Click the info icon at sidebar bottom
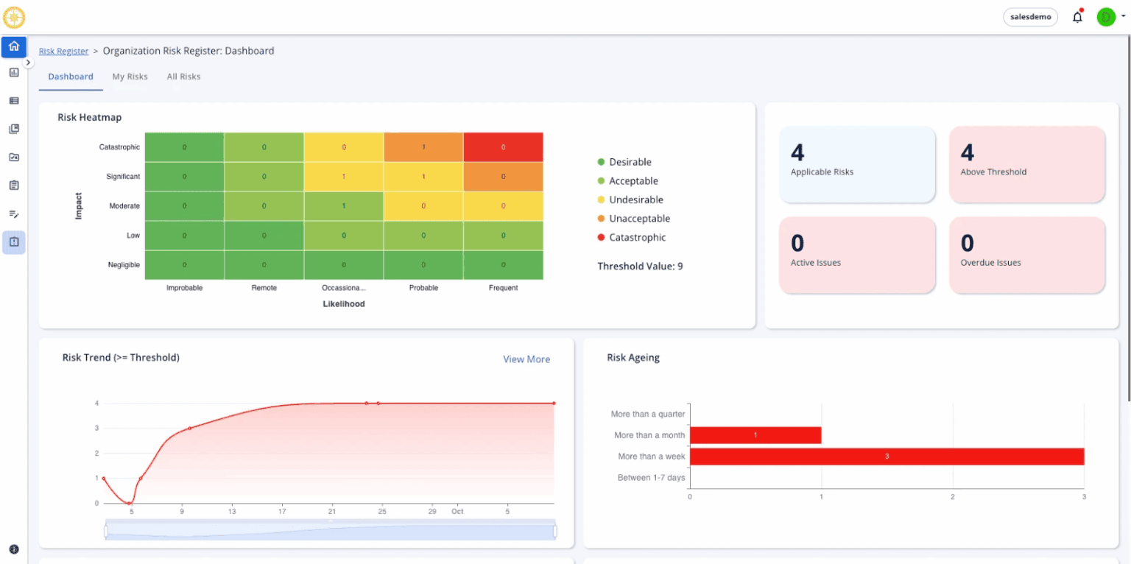 (x=14, y=549)
